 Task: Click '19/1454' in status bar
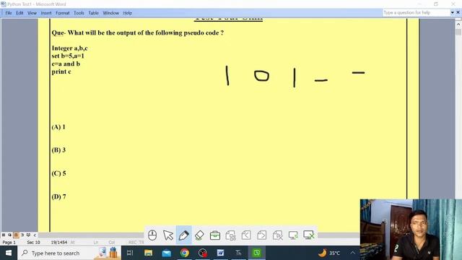[59, 243]
